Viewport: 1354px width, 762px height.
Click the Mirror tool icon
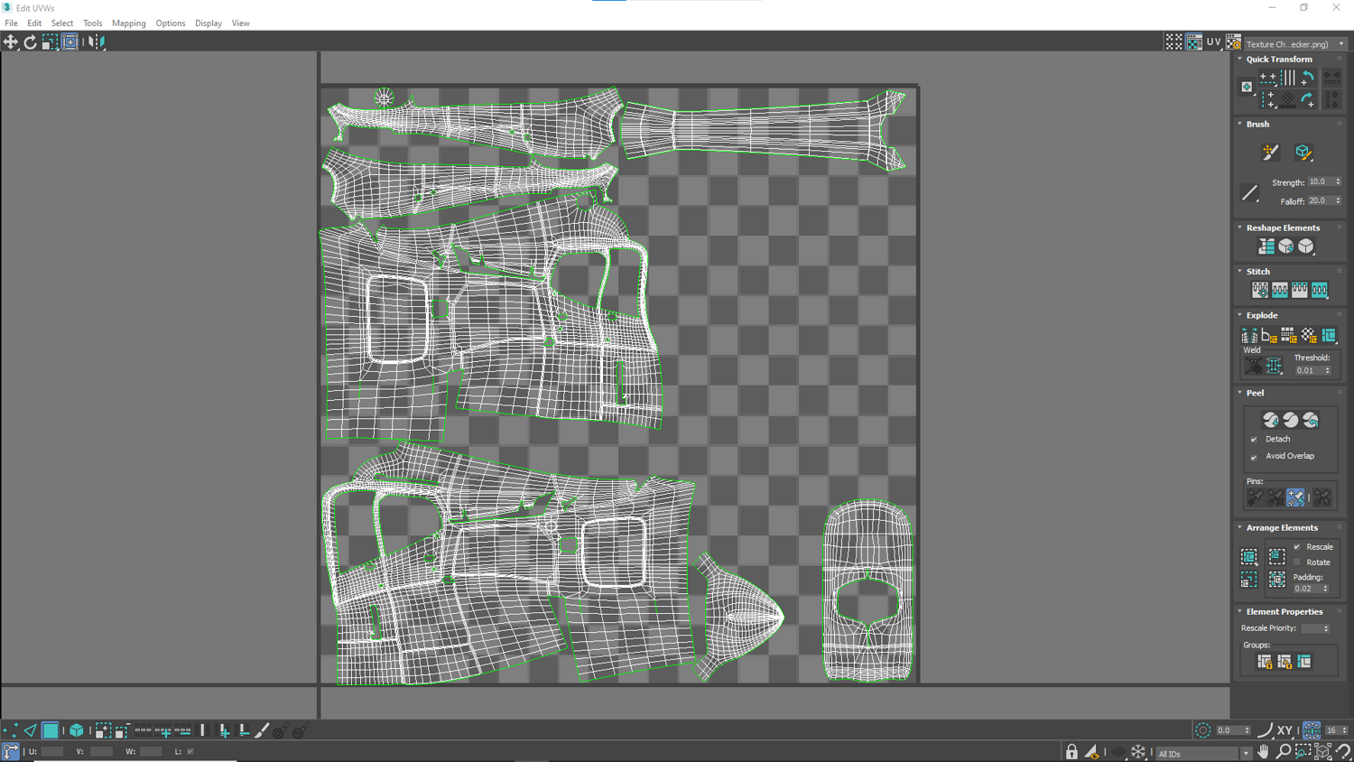pyautogui.click(x=96, y=42)
